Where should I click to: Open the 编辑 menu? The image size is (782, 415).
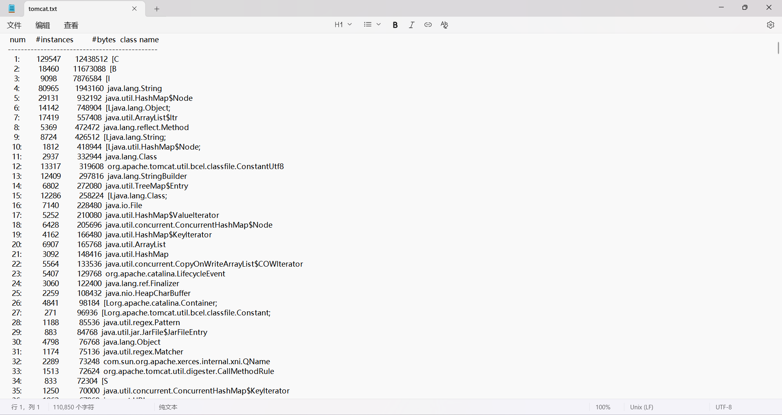click(x=43, y=25)
